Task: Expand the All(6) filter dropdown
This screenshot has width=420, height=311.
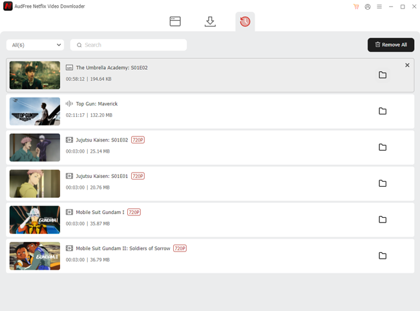Action: 36,45
